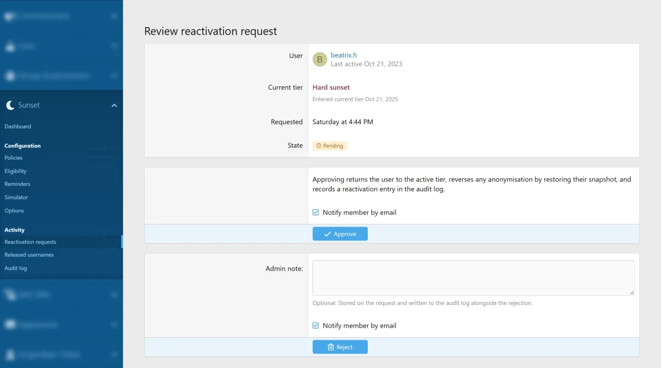This screenshot has width=661, height=368.
Task: Click "Saturday at 4:44 PM" requested time
Action: click(343, 122)
